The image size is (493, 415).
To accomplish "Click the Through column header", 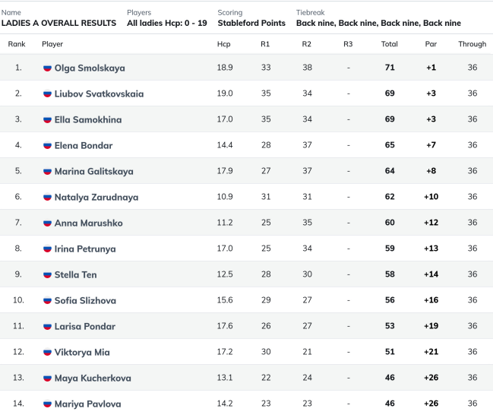I will 472,44.
